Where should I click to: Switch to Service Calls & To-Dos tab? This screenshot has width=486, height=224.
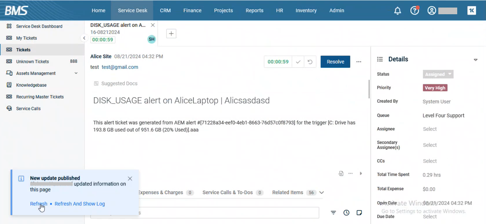click(227, 192)
